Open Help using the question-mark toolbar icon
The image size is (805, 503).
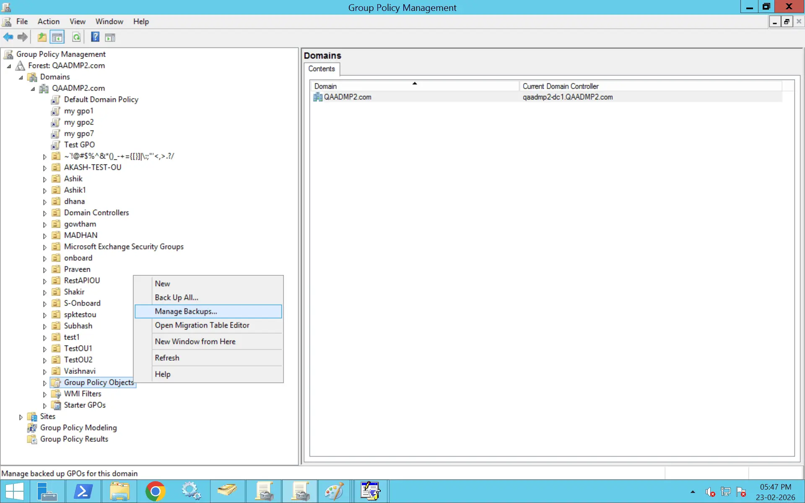pos(95,37)
